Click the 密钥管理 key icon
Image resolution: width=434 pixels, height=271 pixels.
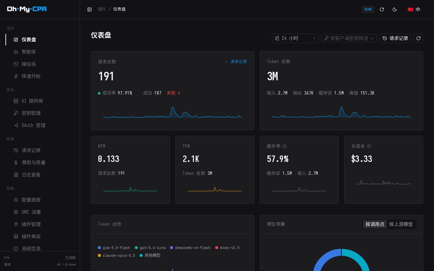click(x=16, y=113)
